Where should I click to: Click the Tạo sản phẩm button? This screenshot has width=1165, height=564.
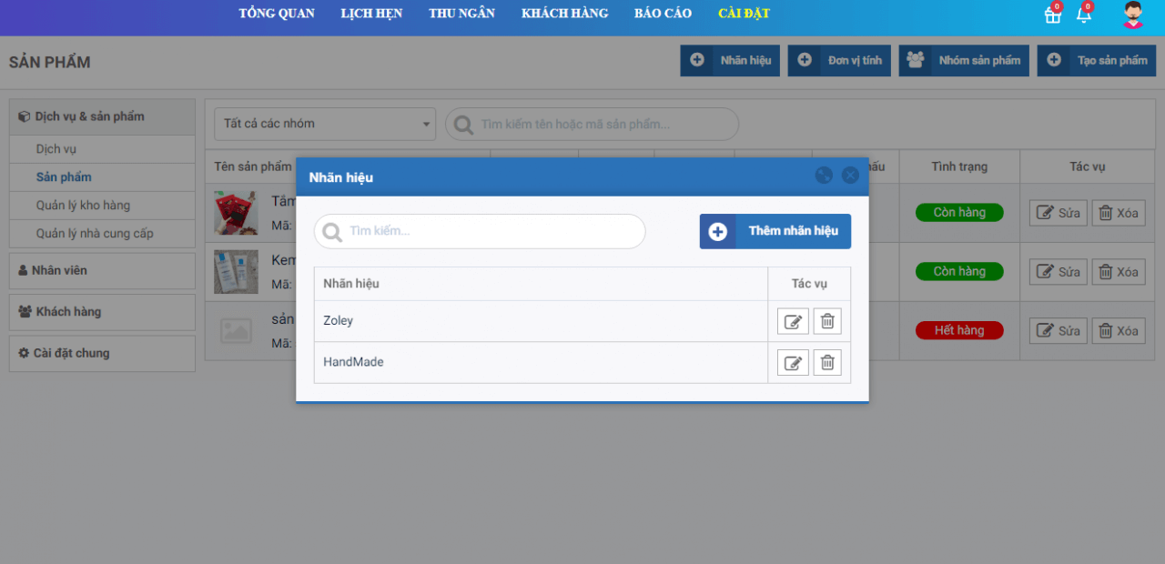tap(1096, 61)
